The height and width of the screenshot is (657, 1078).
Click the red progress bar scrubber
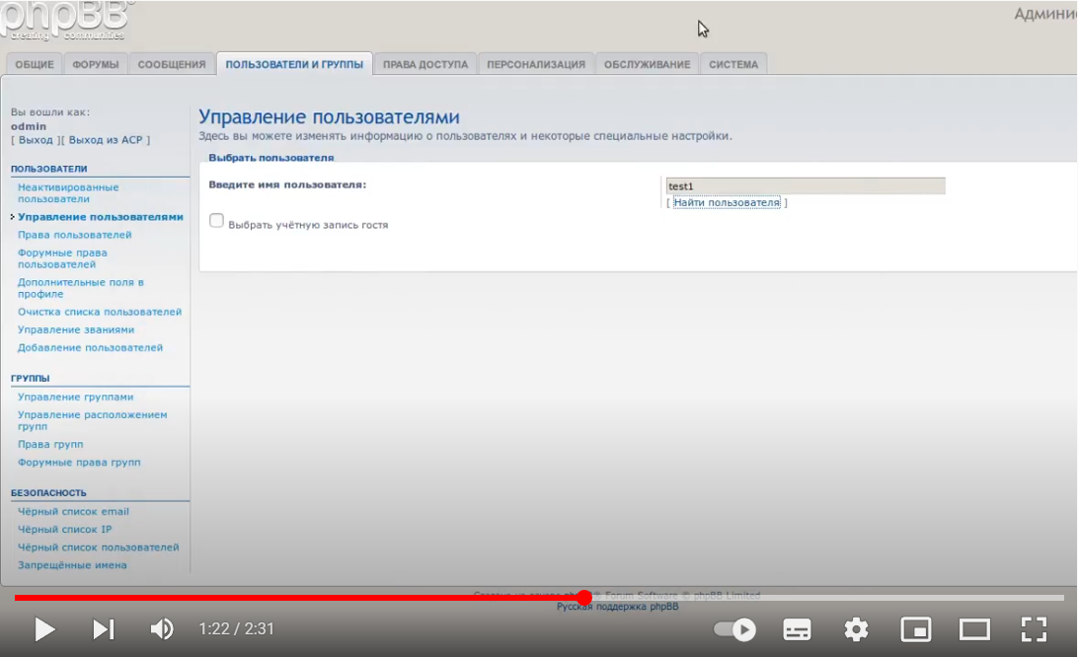pyautogui.click(x=584, y=597)
